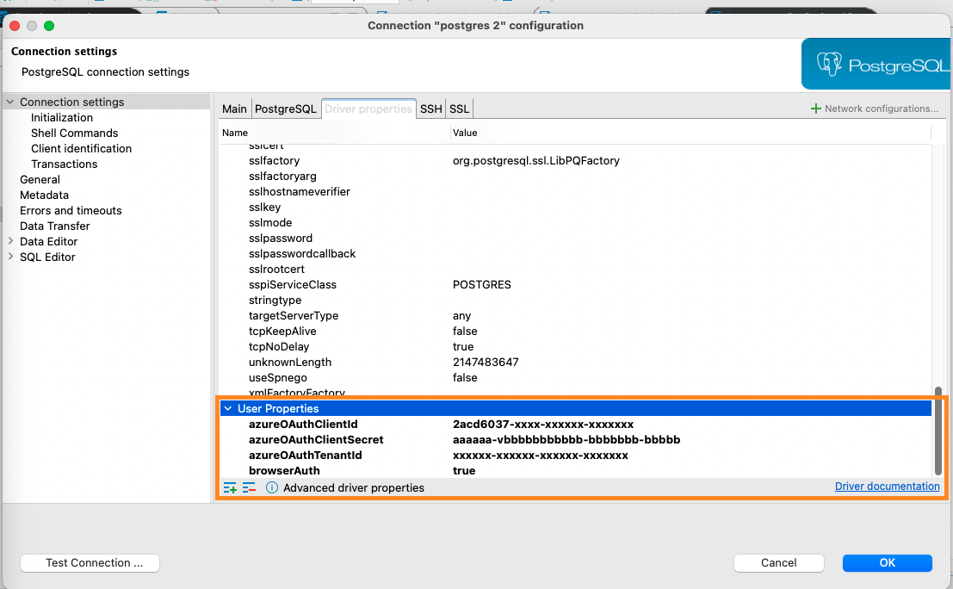Screen dimensions: 953x589
Task: Click the vertical scrollbar of the properties list
Action: (938, 431)
